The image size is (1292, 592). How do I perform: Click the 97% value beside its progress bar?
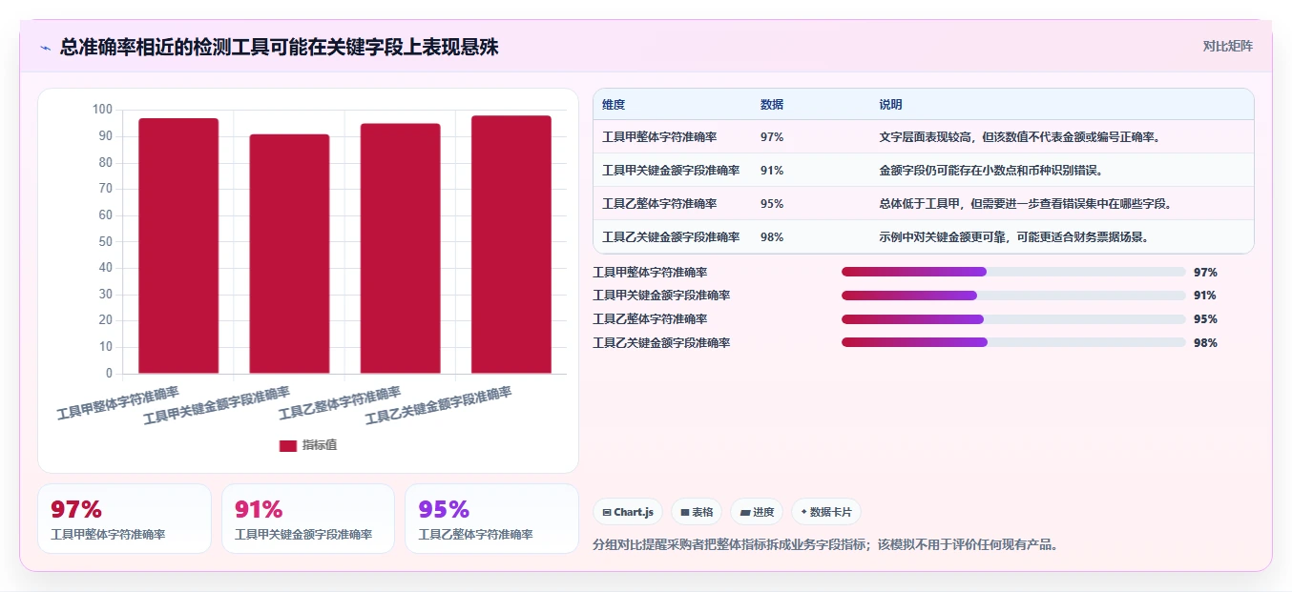click(1205, 273)
